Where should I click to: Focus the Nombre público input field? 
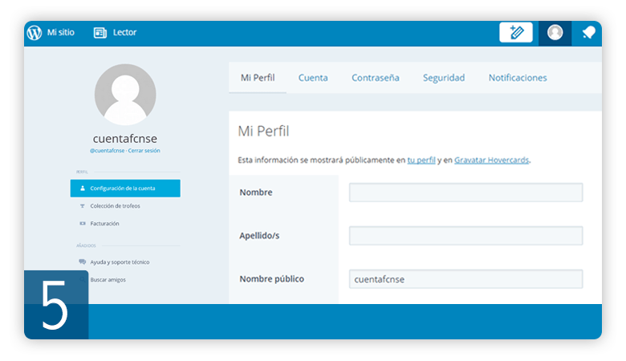pos(466,279)
